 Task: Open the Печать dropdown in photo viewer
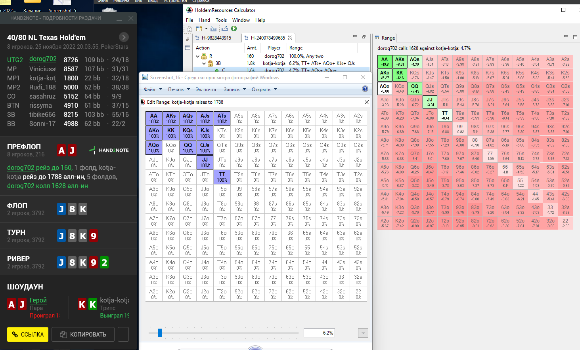179,89
